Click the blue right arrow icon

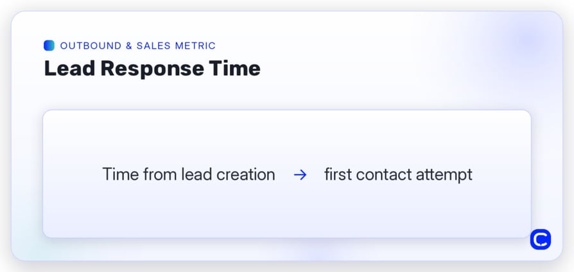pyautogui.click(x=300, y=175)
